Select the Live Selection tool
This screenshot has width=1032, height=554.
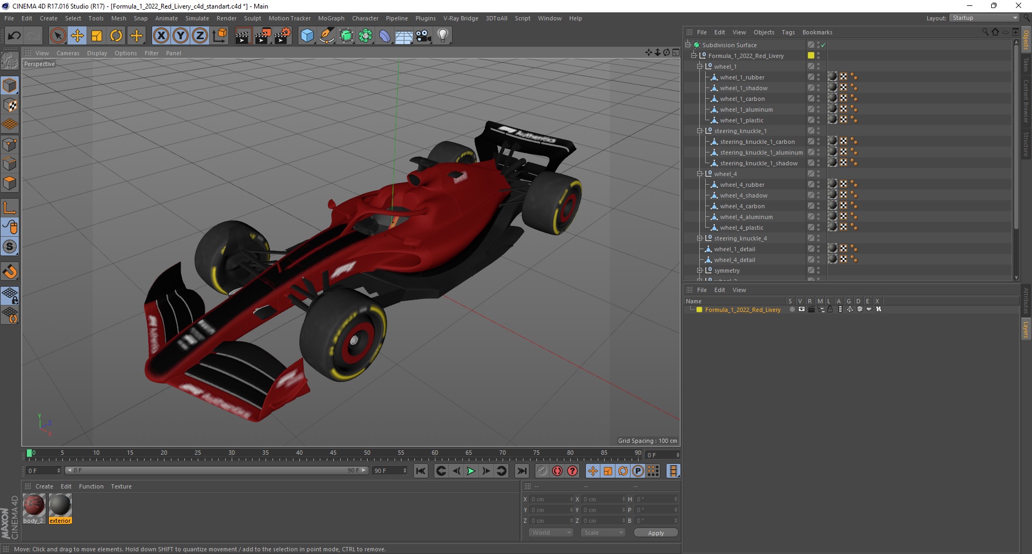[x=58, y=36]
